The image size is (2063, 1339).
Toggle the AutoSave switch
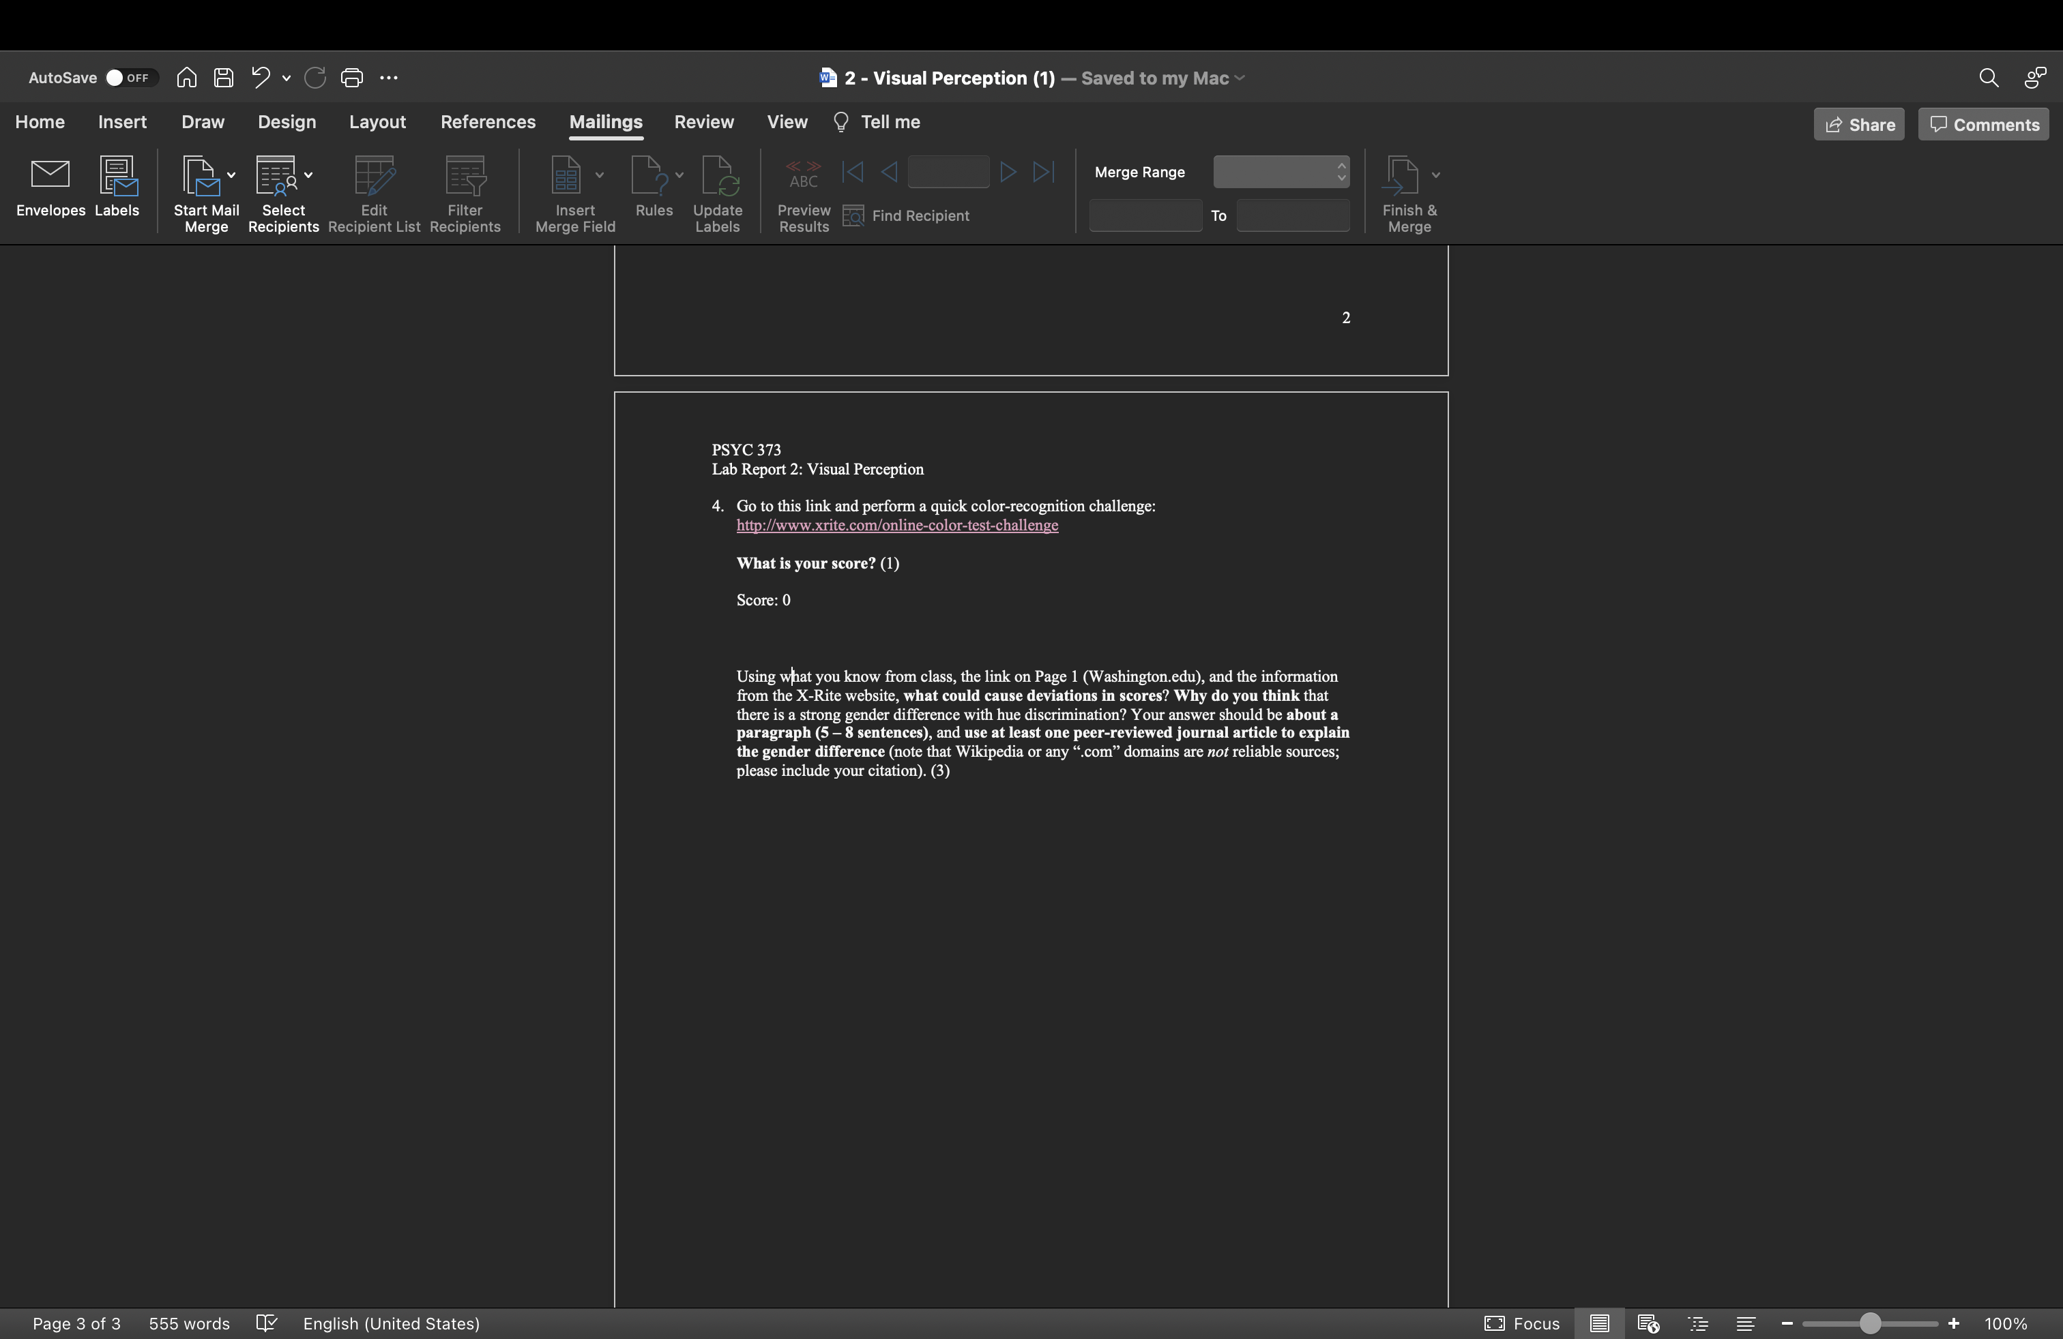pos(130,78)
